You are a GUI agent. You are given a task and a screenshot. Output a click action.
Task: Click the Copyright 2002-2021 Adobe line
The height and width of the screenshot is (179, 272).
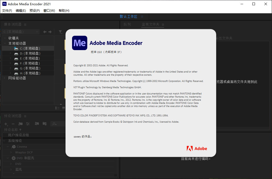click(101, 65)
